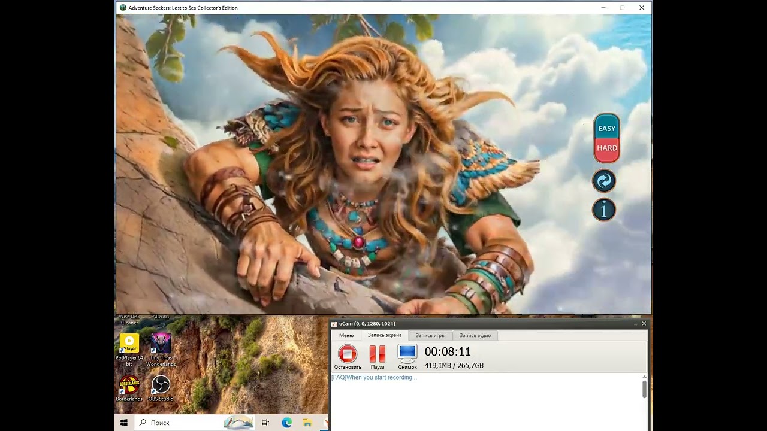This screenshot has height=431, width=767.
Task: Click the oCam text area scrollbar
Action: coord(644,389)
